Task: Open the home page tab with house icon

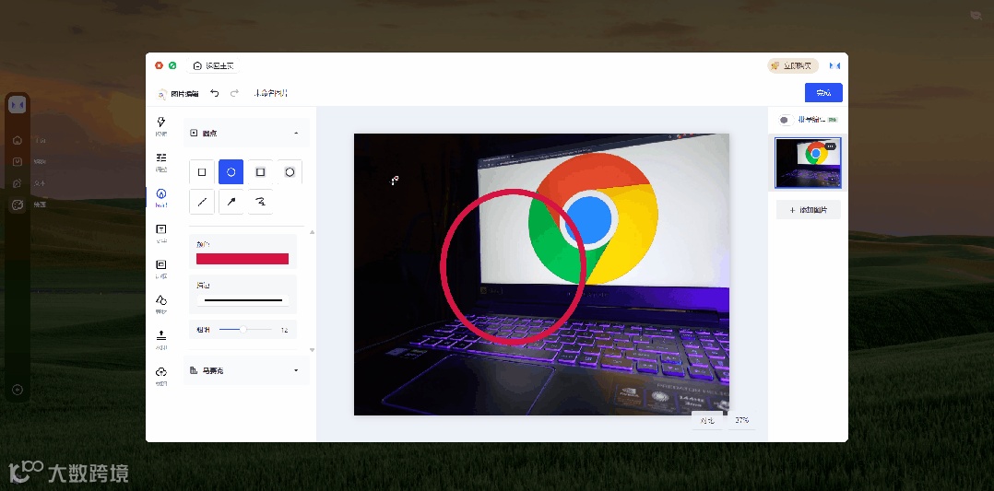Action: pyautogui.click(x=214, y=65)
